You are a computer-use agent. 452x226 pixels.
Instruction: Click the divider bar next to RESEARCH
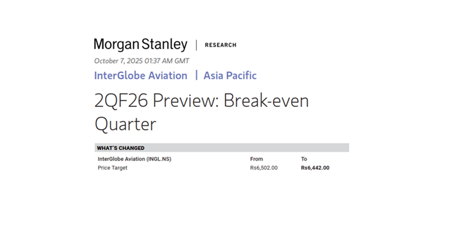pos(196,45)
